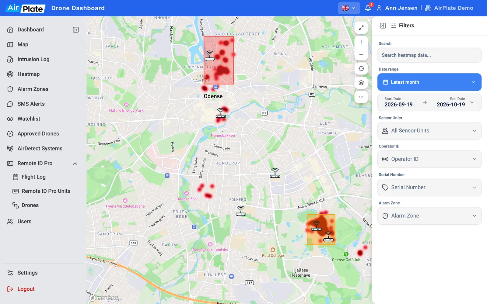This screenshot has width=487, height=304.
Task: Open Remote ID Pro Units
Action: pyautogui.click(x=46, y=191)
